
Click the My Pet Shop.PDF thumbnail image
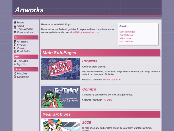pos(61,69)
